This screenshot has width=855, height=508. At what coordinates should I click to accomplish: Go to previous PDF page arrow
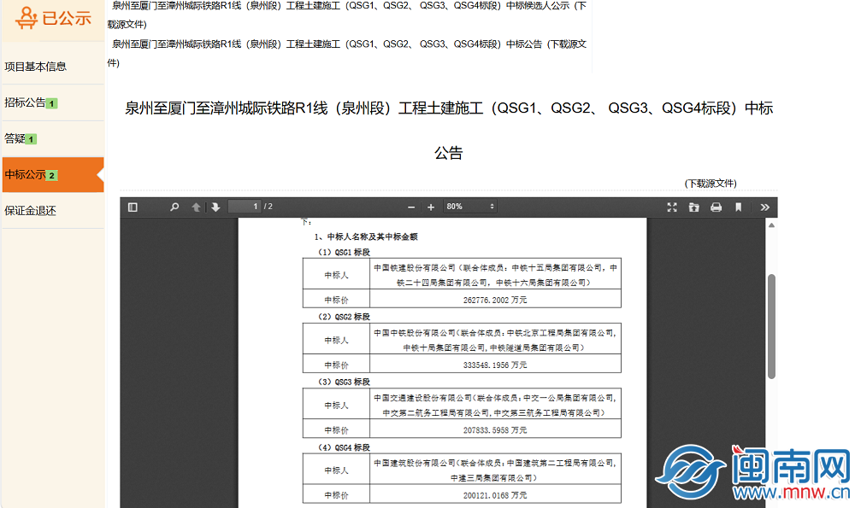click(196, 207)
